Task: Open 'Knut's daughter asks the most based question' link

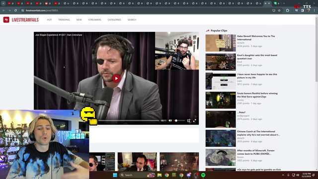Action: [x=257, y=57]
